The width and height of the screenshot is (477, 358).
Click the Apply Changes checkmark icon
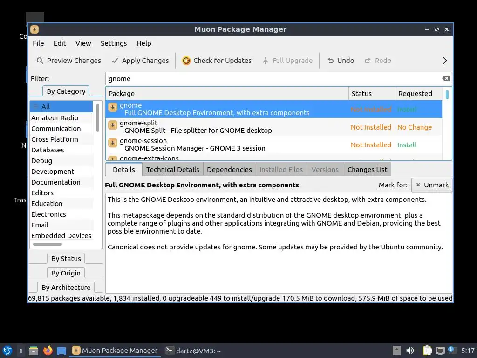pyautogui.click(x=115, y=61)
